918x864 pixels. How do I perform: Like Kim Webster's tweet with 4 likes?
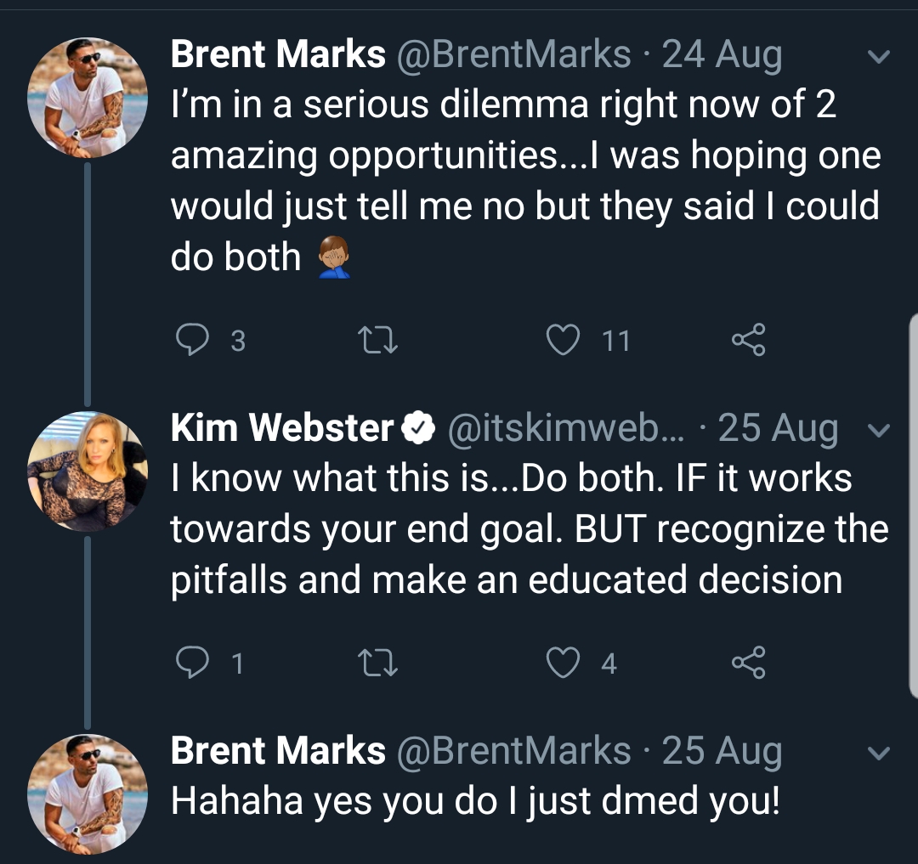(x=563, y=663)
